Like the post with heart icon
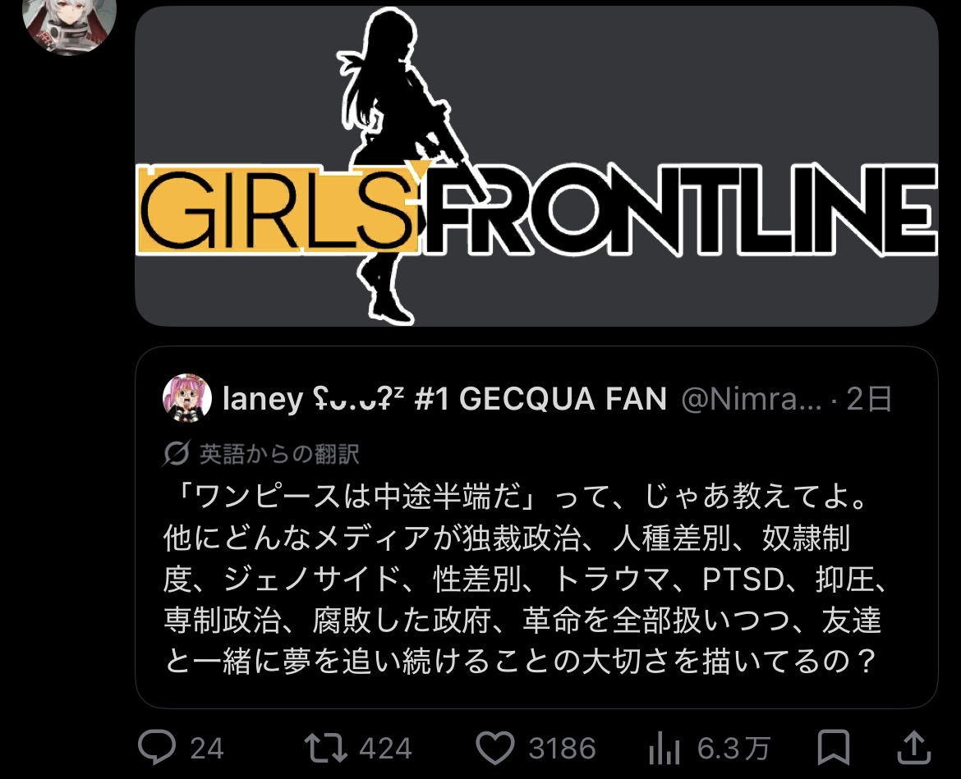This screenshot has width=961, height=779. coord(495,748)
